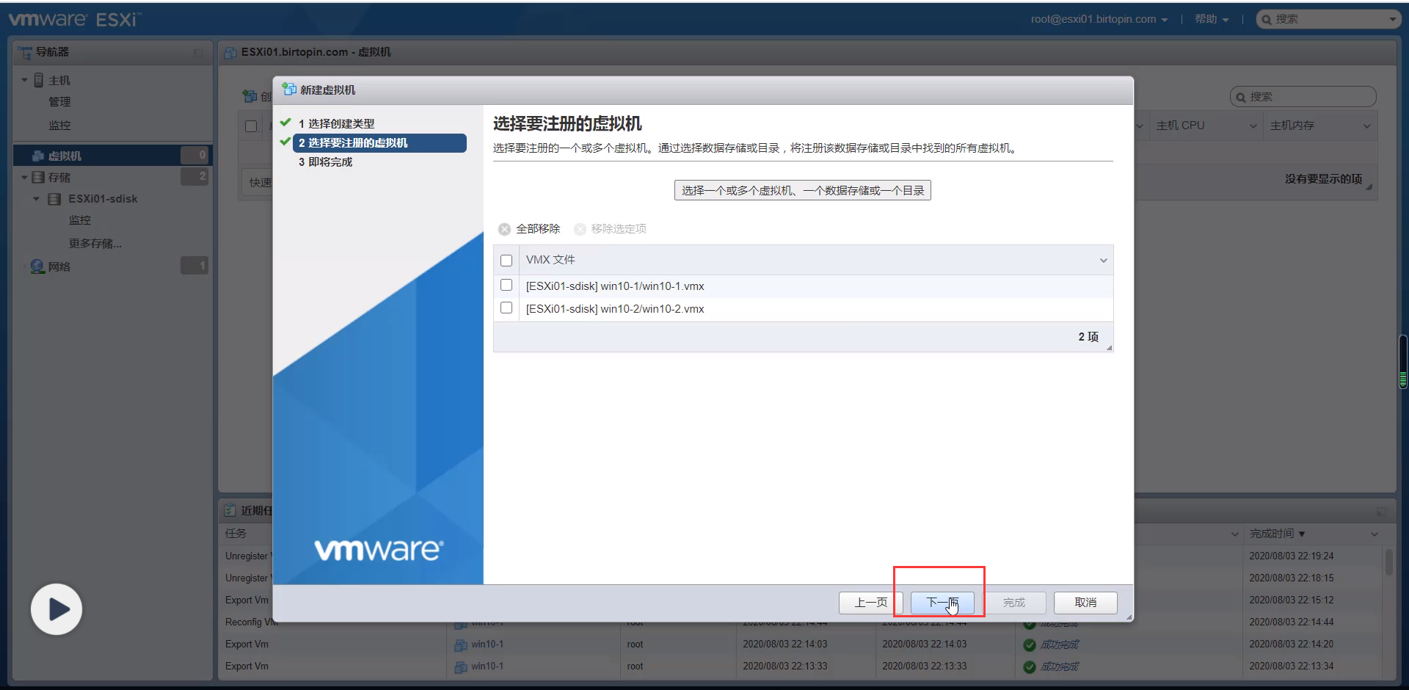The height and width of the screenshot is (690, 1409).
Task: Select step 2 选择要注册的虚拟机
Action: (379, 142)
